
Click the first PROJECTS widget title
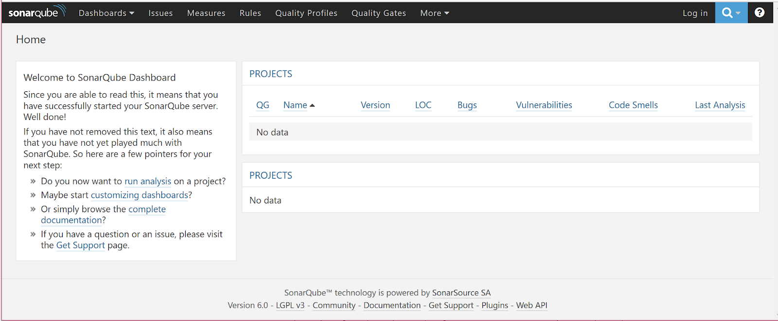point(271,74)
